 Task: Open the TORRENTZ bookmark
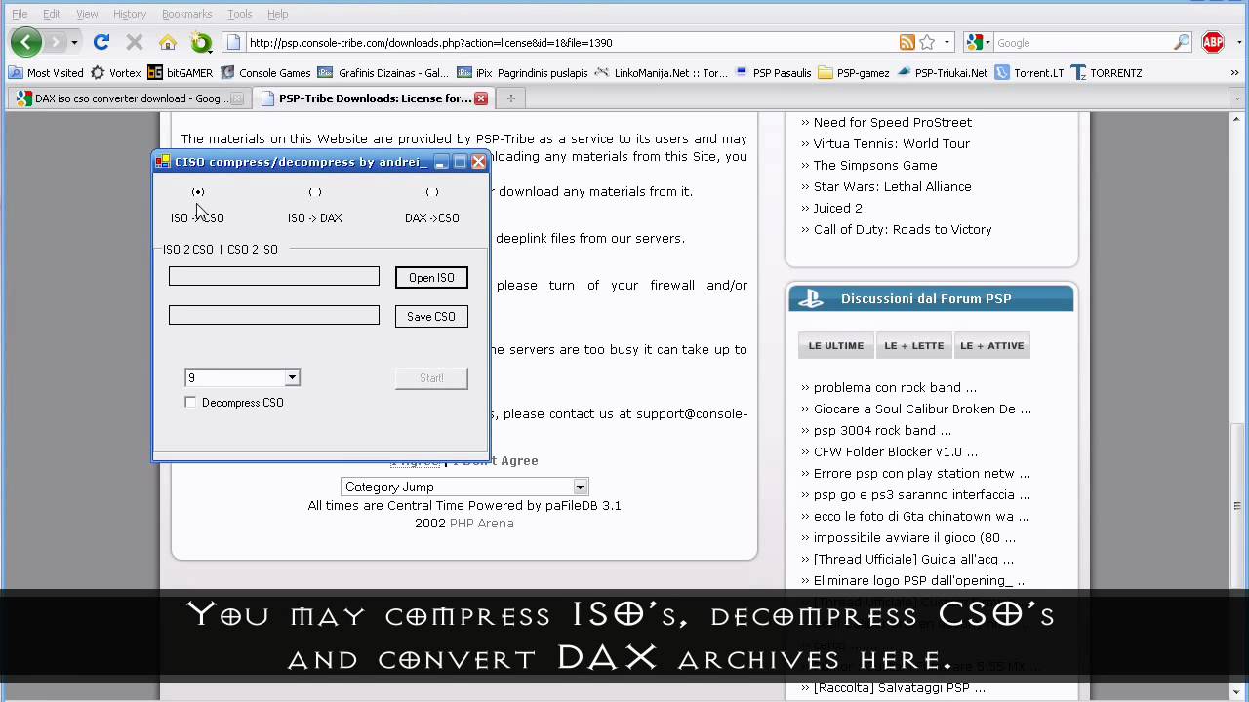click(1107, 73)
